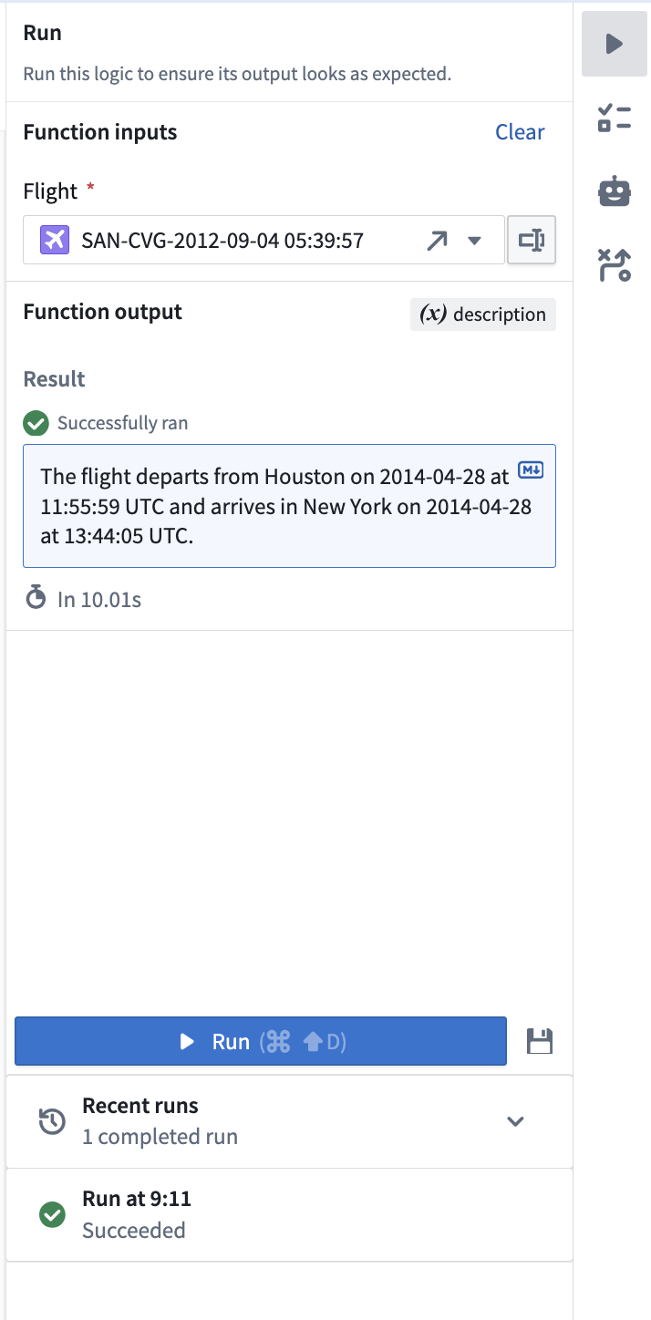The image size is (651, 1320).
Task: Open the Run at 9:11 succeeded entry
Action: coord(289,1214)
